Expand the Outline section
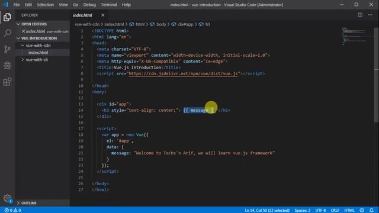 tap(43, 203)
